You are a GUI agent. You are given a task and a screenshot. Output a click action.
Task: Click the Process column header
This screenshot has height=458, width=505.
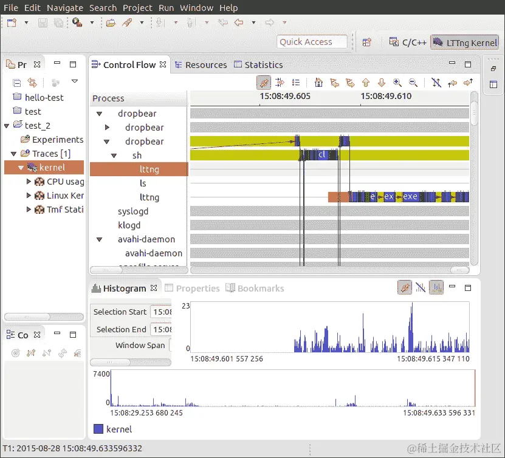point(139,98)
